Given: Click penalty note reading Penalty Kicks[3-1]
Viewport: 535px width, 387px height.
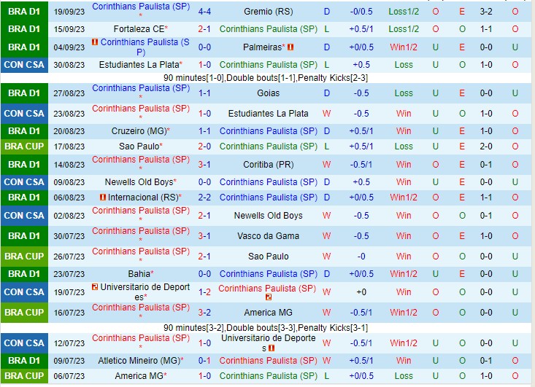Looking at the screenshot, I should 333,328.
